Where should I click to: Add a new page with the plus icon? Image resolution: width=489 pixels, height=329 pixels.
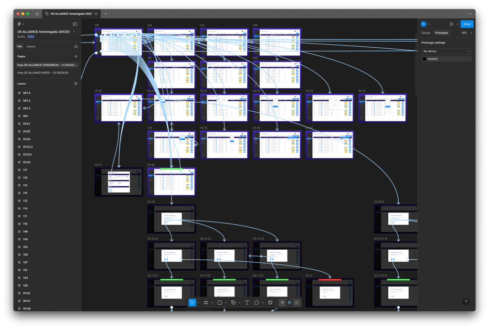(76, 56)
